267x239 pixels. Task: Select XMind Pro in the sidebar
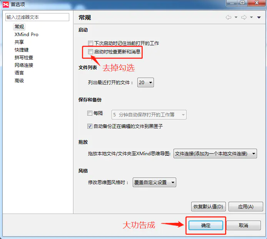click(27, 34)
